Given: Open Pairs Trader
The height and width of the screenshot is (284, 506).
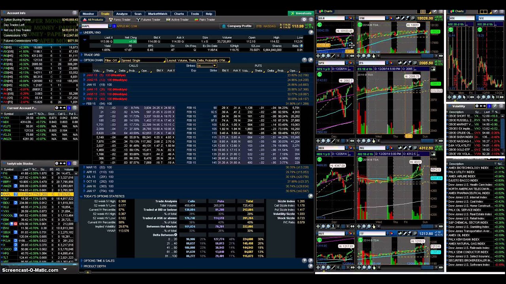Looking at the screenshot, I should pos(205,20).
